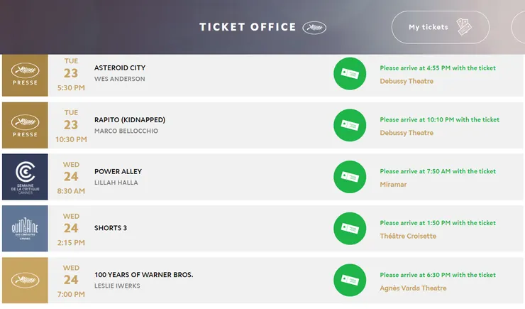Select the Quinzaine des Cinéastes logo

point(25,228)
